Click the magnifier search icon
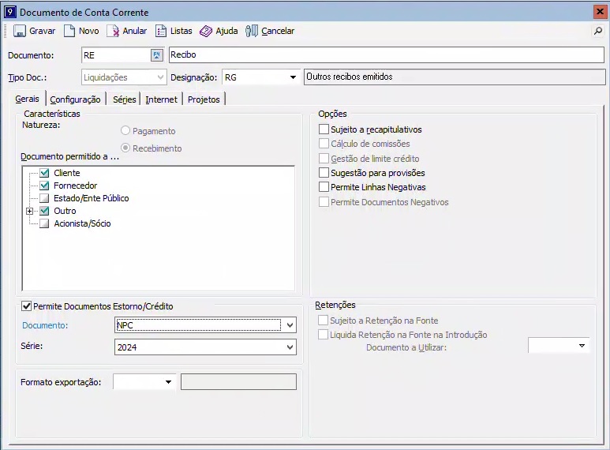Viewport: 610px width, 450px height. coord(597,32)
